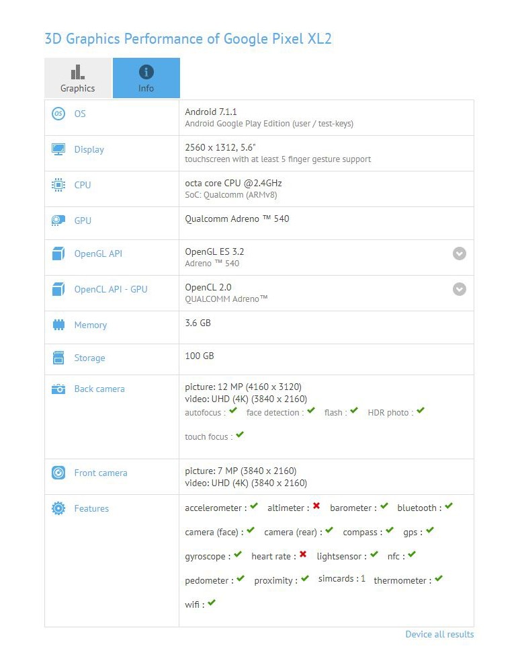Click the Features gear icon

(58, 508)
